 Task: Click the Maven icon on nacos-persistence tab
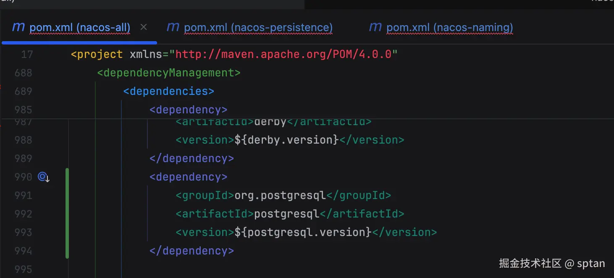tap(173, 27)
